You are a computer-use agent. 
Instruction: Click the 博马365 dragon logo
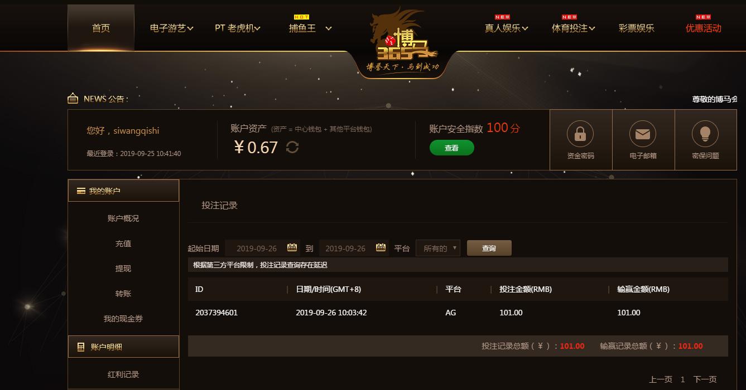pos(402,40)
